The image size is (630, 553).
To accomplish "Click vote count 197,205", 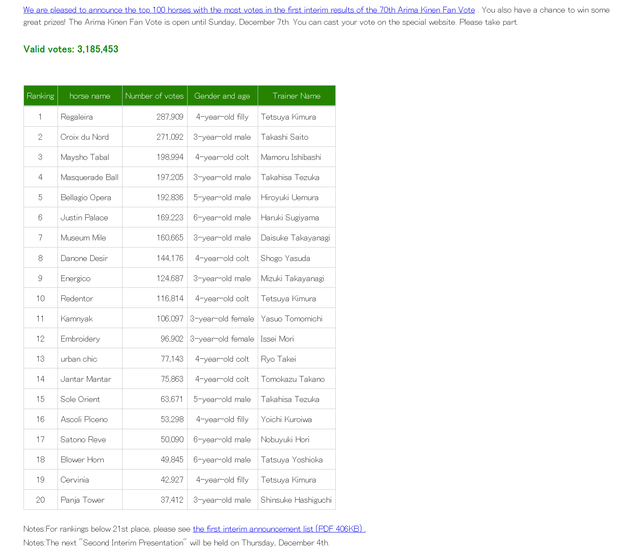I will tap(170, 177).
